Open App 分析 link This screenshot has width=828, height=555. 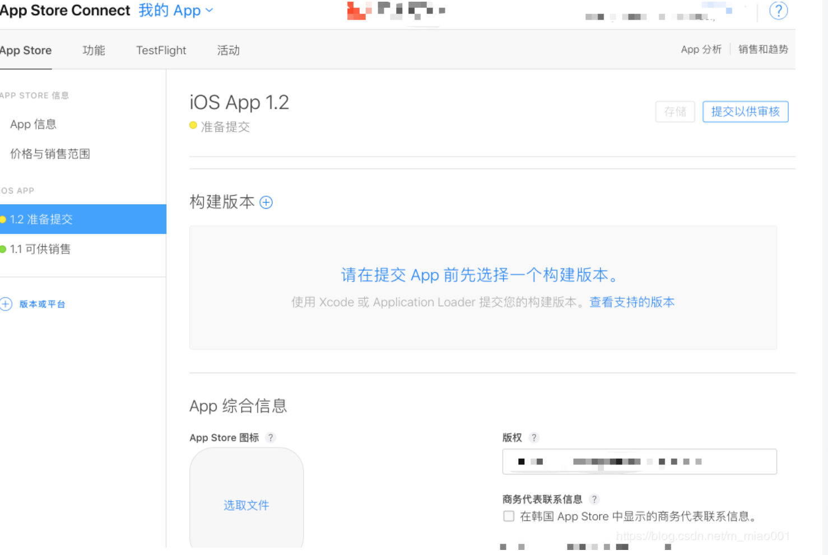click(701, 49)
